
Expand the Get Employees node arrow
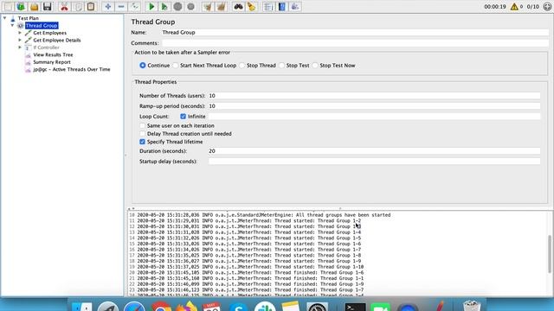(x=20, y=33)
